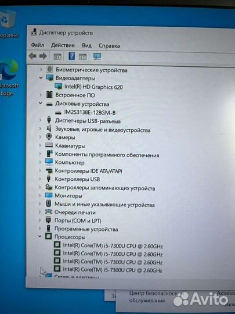
Task: Click the Клавиатуры keyboard icon
Action: coord(49,145)
